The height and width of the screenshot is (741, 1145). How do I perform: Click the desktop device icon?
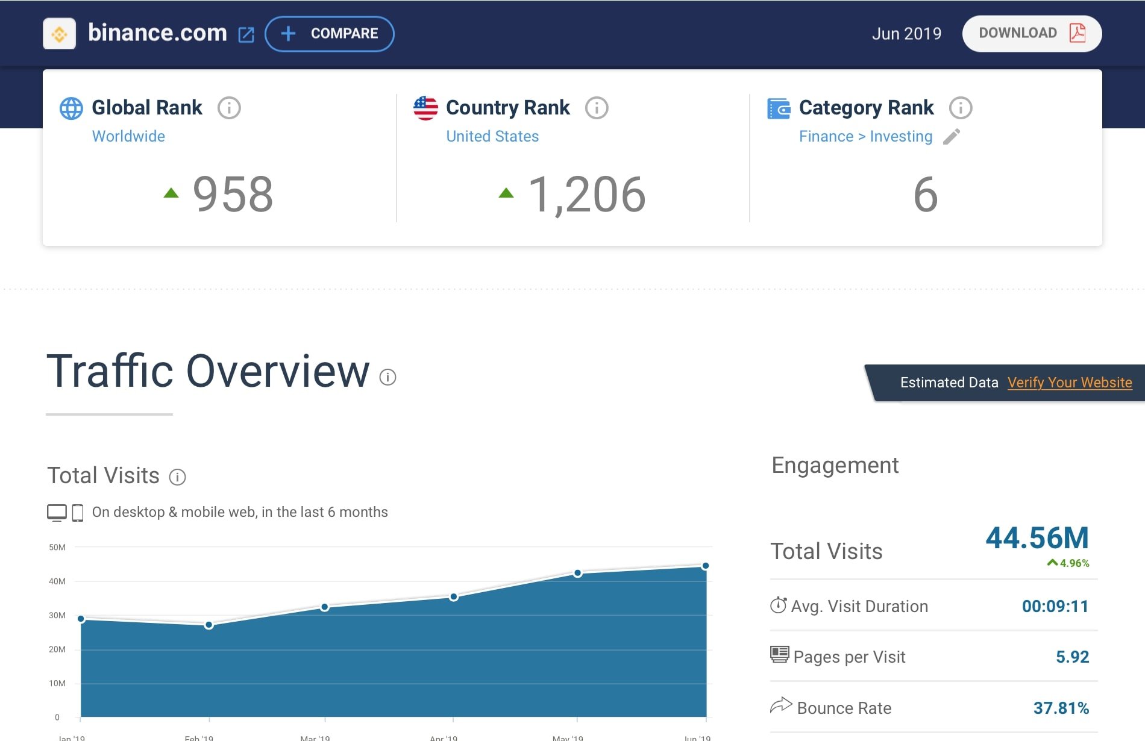57,513
